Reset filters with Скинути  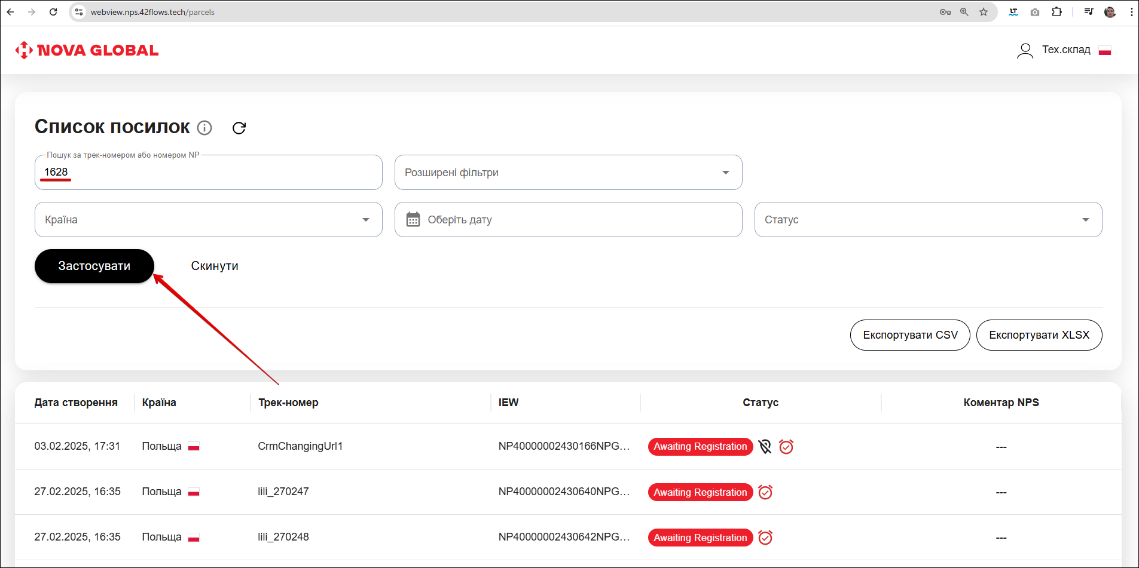tap(215, 266)
